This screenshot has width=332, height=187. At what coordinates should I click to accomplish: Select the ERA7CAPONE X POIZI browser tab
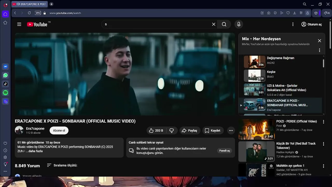tap(29, 4)
